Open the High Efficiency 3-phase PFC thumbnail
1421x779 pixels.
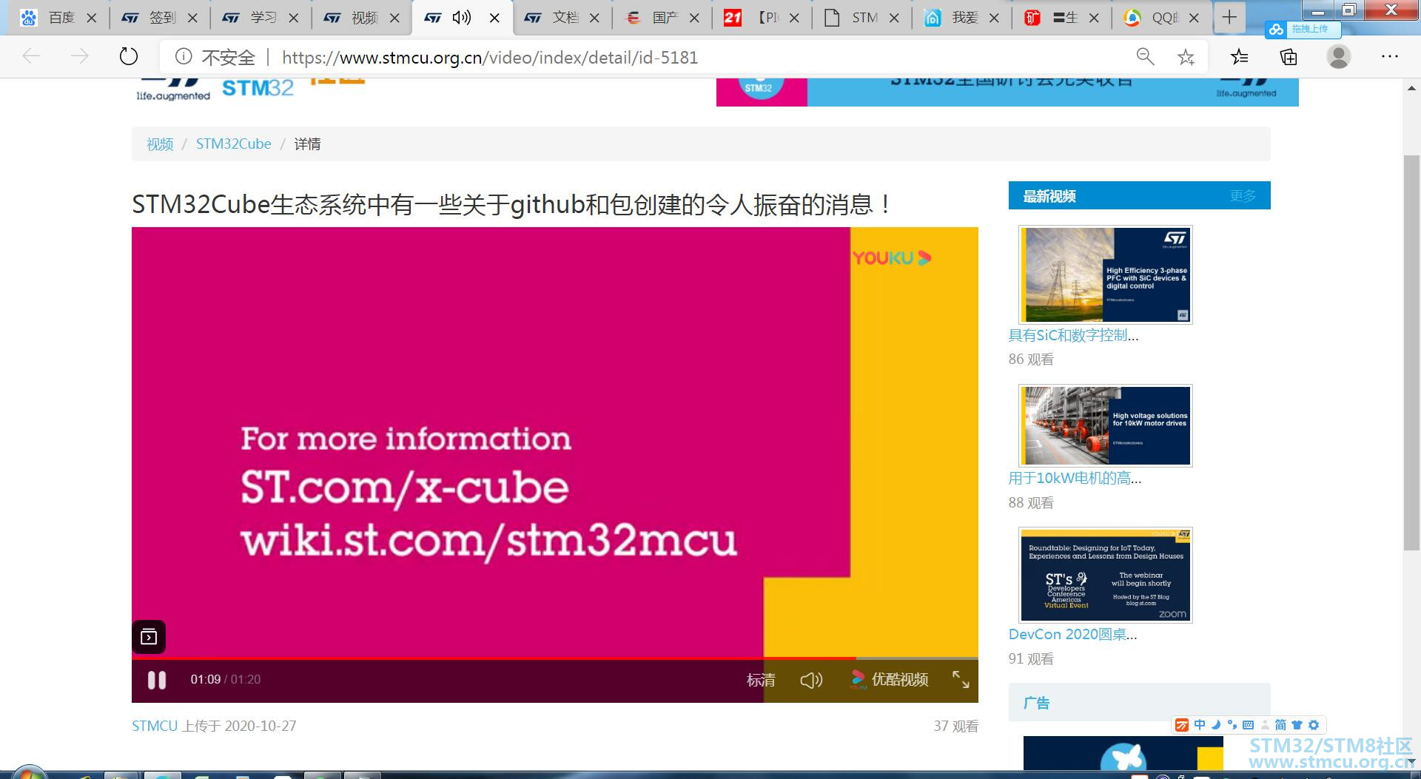[x=1106, y=274]
